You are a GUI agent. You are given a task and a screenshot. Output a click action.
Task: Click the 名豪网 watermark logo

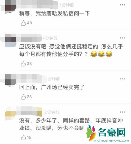click(106, 132)
